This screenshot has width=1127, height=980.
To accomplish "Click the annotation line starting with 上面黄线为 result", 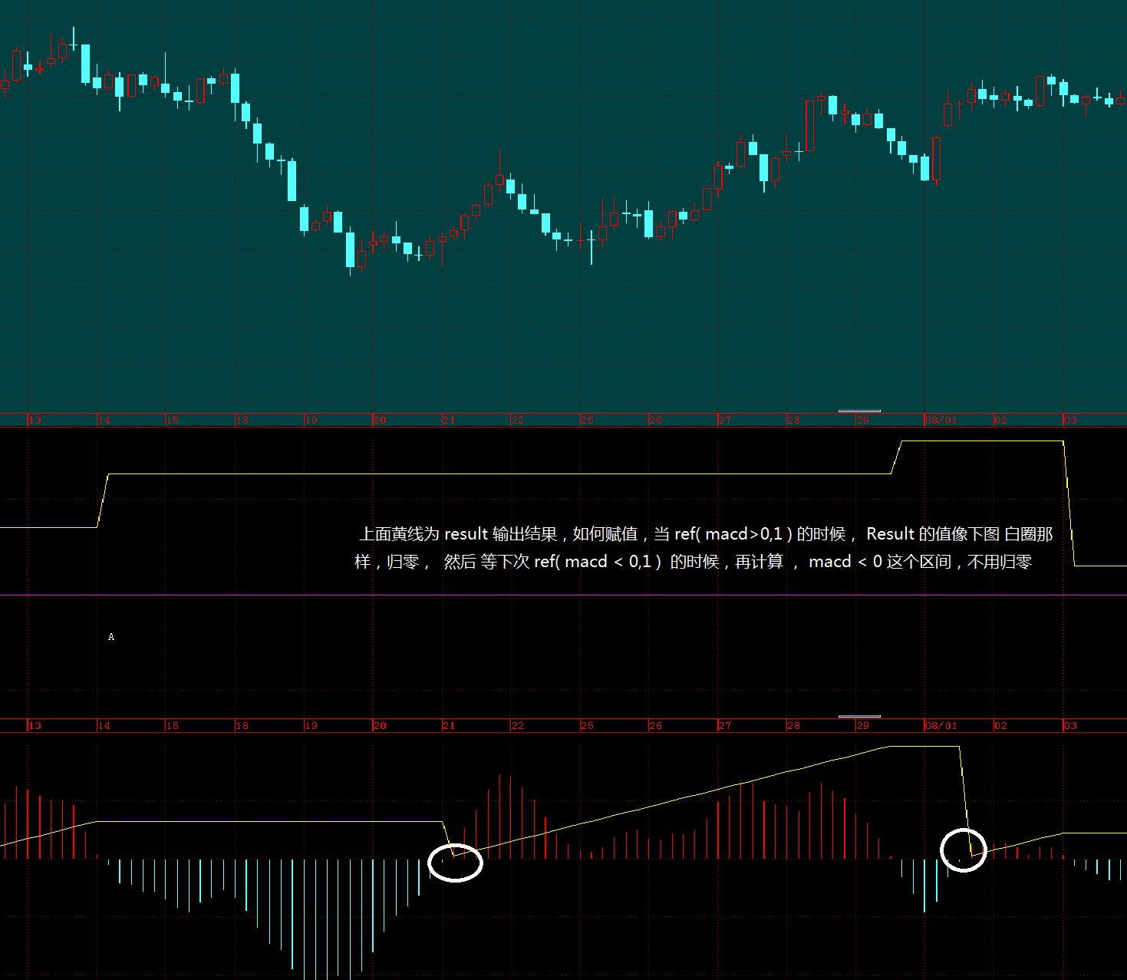I will [706, 534].
